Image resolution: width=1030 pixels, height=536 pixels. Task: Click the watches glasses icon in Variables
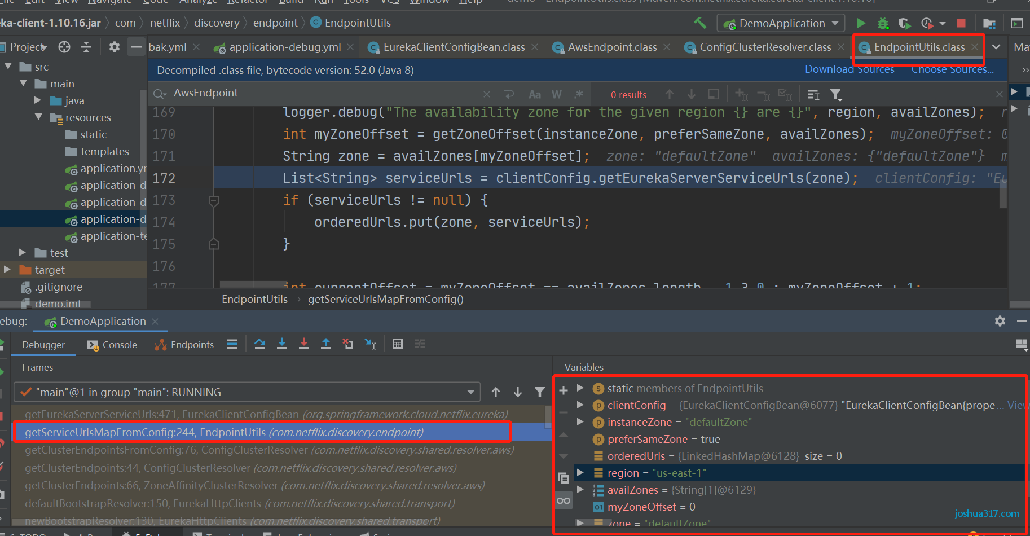(564, 500)
